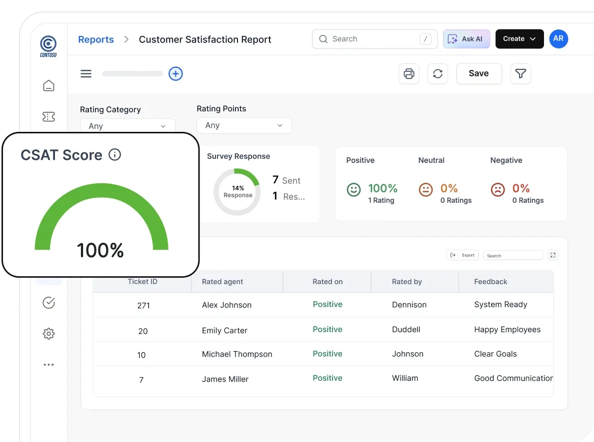Select ticket ID 10
This screenshot has width=594, height=442.
[x=141, y=355]
